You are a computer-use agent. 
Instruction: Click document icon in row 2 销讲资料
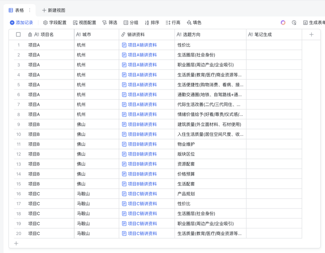tap(124, 55)
